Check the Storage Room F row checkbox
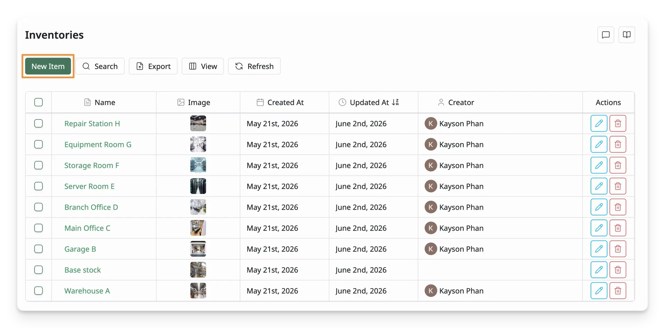 [x=38, y=165]
